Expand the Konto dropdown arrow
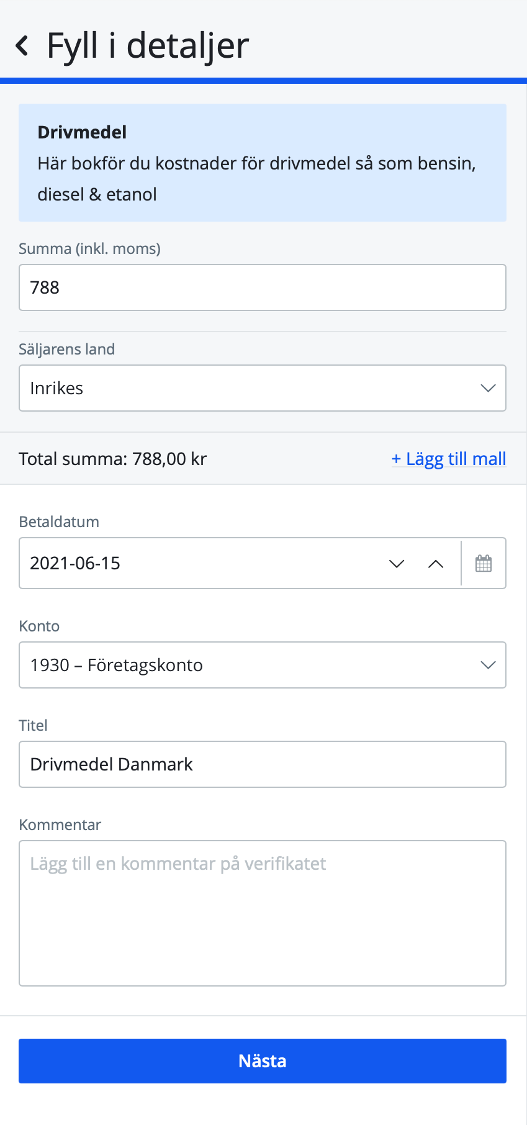This screenshot has height=1125, width=527. pyautogui.click(x=488, y=665)
